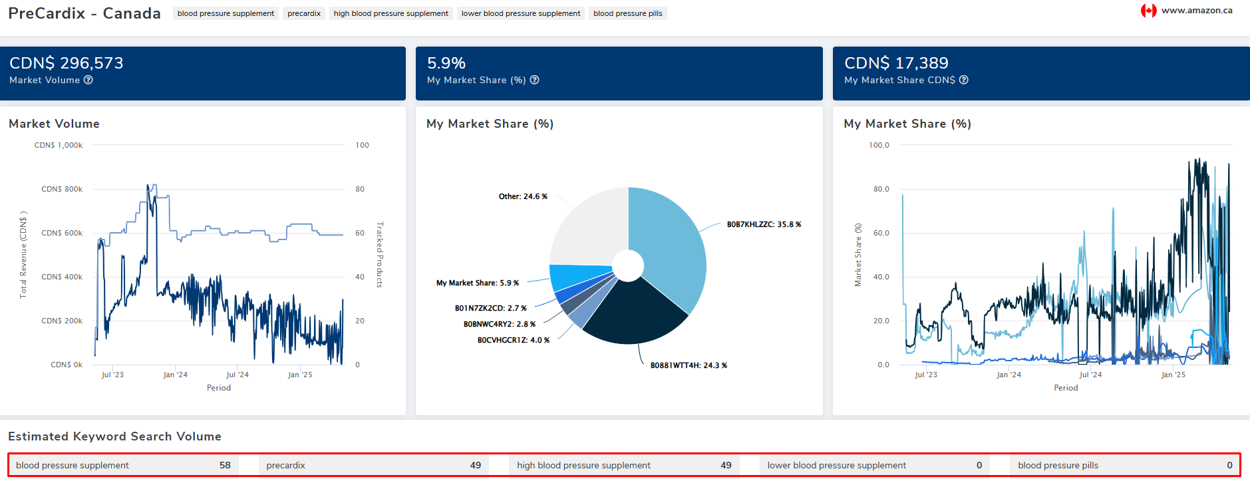This screenshot has width=1250, height=491.
Task: Select the 'lower blood pressure supplement' keyword tag
Action: coord(521,13)
